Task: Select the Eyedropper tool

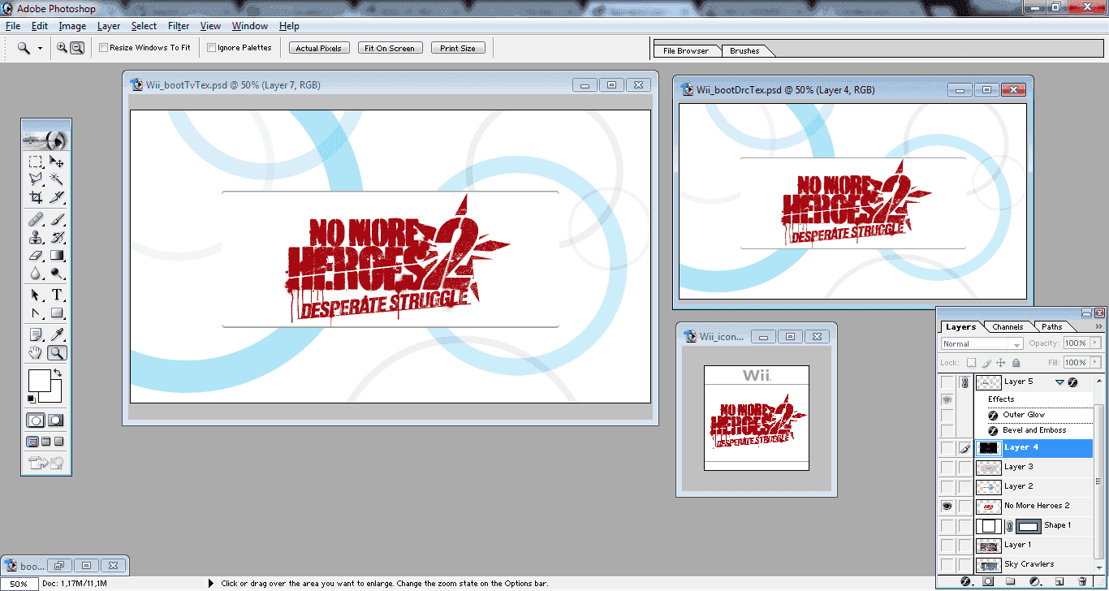Action: coord(57,334)
